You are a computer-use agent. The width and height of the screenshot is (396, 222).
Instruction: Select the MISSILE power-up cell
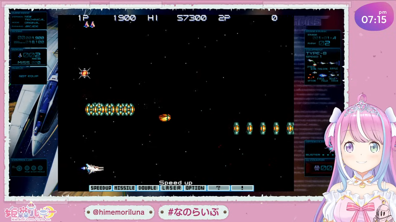pos(124,188)
